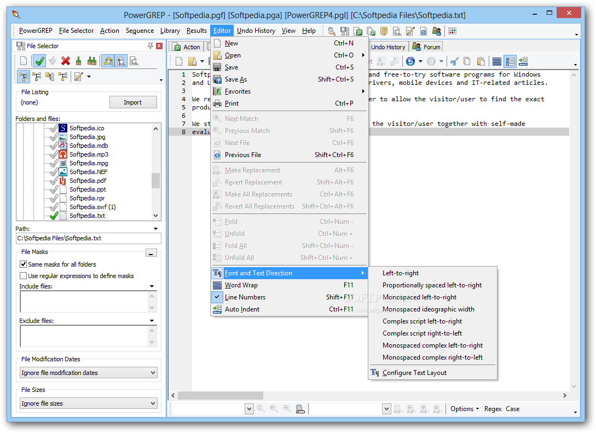
Task: Click the colored grid layout icon in the main toolbar
Action: [x=452, y=31]
